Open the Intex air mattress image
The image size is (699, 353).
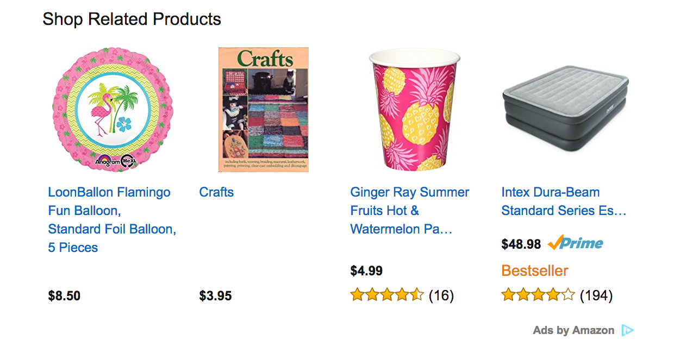pyautogui.click(x=565, y=110)
